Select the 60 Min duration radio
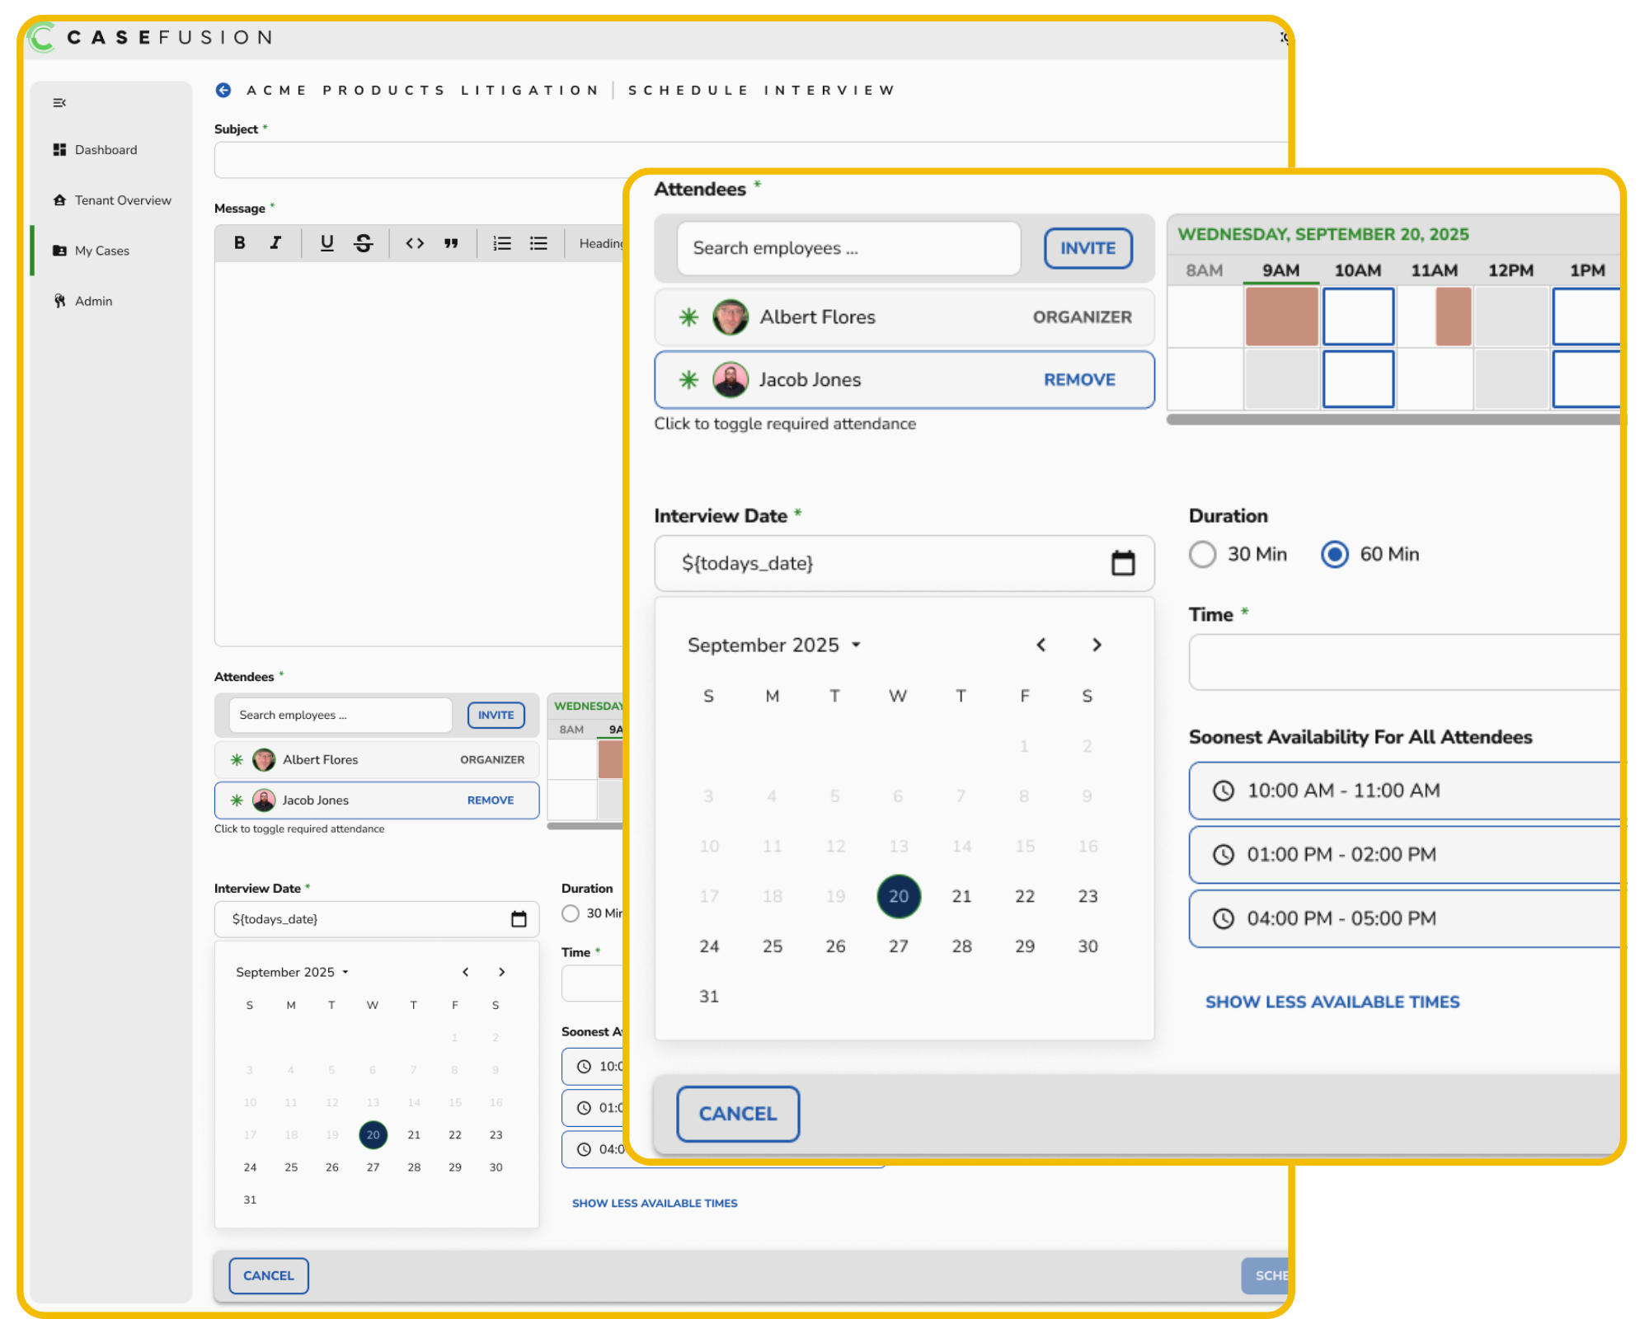 point(1335,554)
